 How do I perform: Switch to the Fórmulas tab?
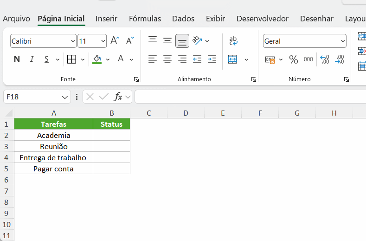pos(145,19)
